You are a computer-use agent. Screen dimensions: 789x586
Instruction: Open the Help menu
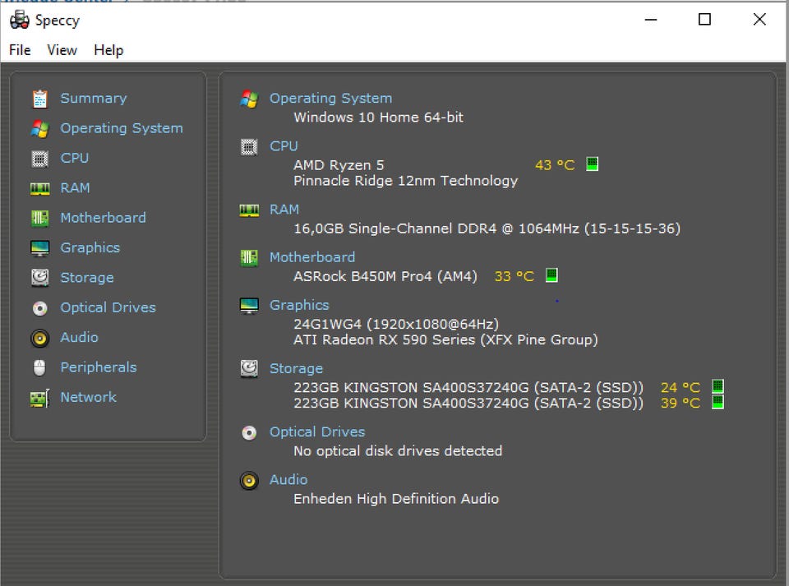click(x=108, y=50)
